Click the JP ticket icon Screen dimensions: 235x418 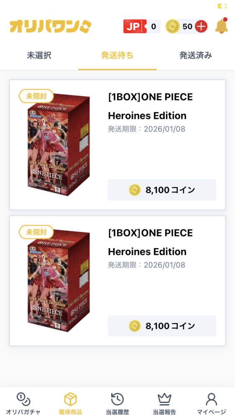point(135,26)
